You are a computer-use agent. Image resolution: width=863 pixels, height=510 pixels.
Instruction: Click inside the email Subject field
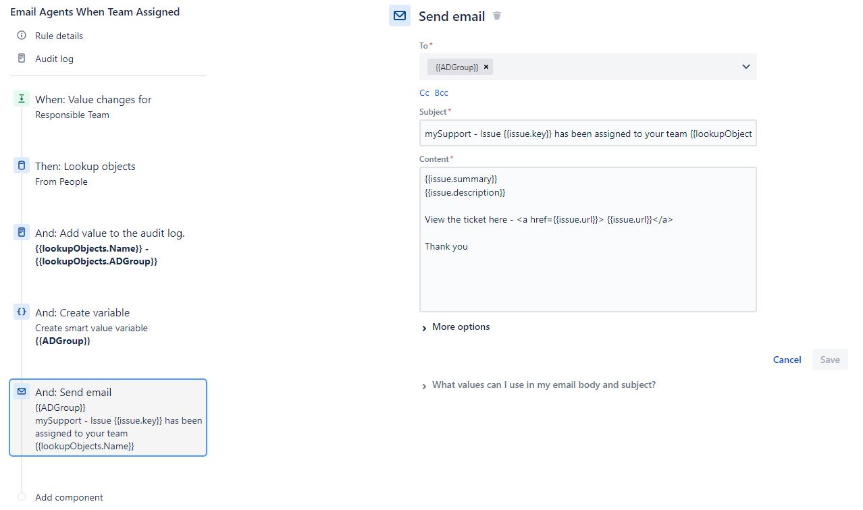coord(587,133)
